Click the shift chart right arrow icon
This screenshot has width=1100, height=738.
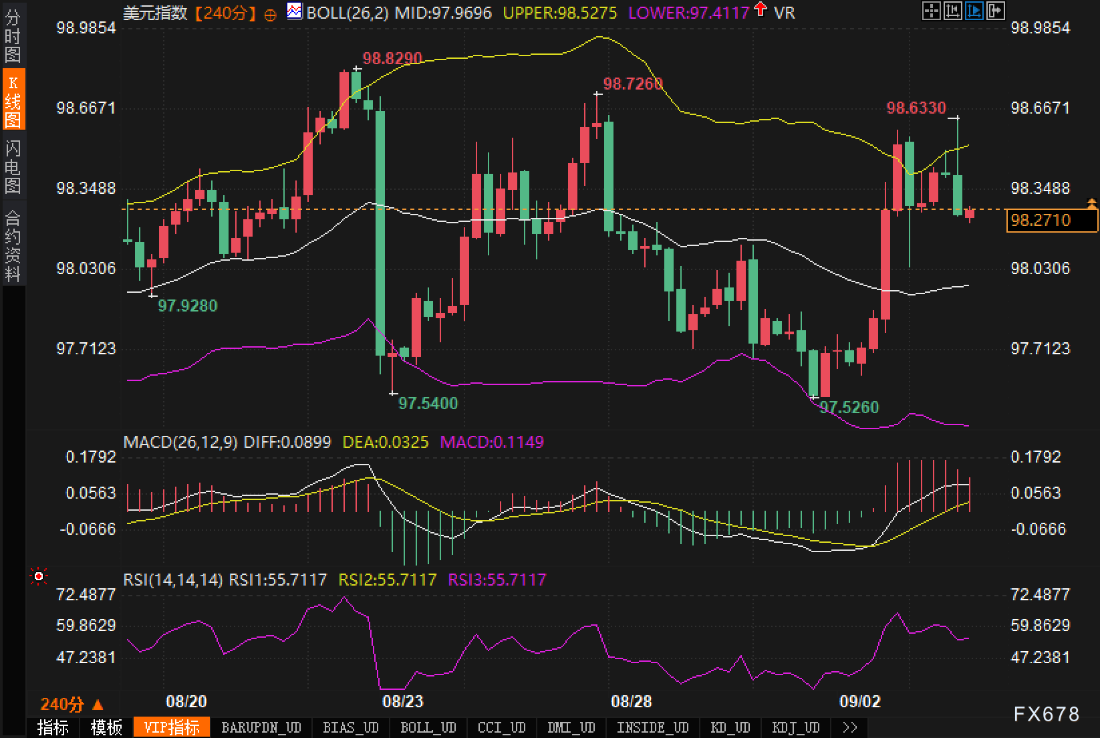(x=996, y=11)
